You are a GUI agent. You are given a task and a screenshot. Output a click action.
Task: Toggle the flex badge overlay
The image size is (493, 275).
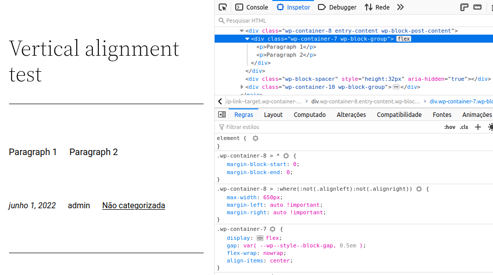403,39
